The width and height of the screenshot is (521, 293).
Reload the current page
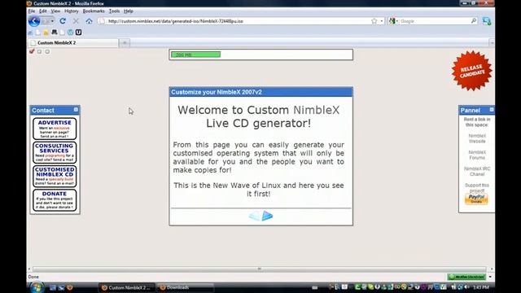click(x=63, y=21)
